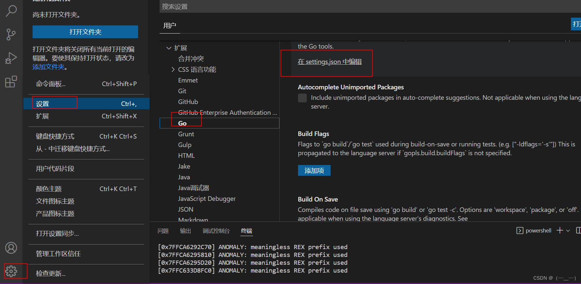The width and height of the screenshot is (581, 284).
Task: Click the 添加文件夹 link
Action: 49,67
